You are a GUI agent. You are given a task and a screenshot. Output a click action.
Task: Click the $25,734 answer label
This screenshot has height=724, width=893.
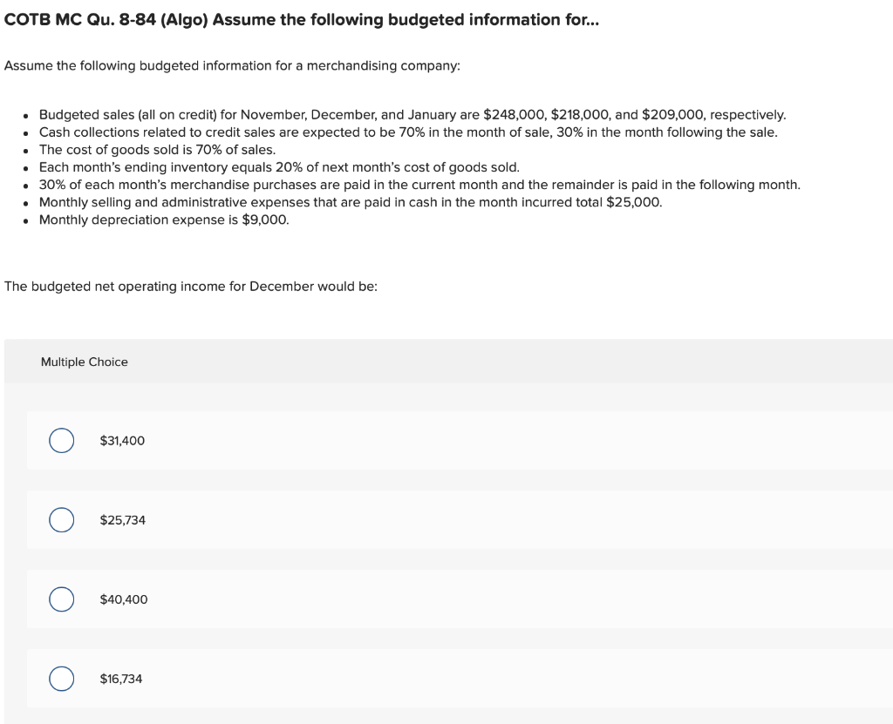pyautogui.click(x=122, y=520)
